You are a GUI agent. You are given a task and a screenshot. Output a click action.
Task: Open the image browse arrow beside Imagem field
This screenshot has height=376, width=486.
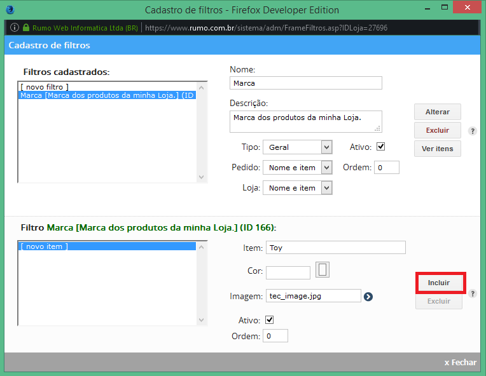click(368, 297)
